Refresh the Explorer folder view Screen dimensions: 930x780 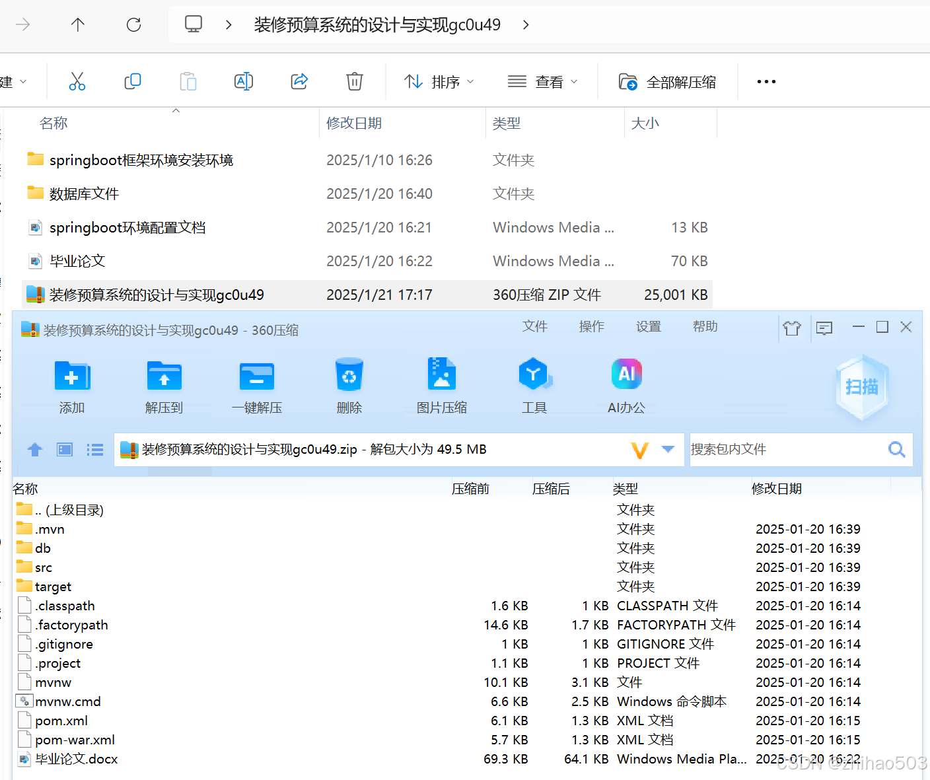(134, 25)
